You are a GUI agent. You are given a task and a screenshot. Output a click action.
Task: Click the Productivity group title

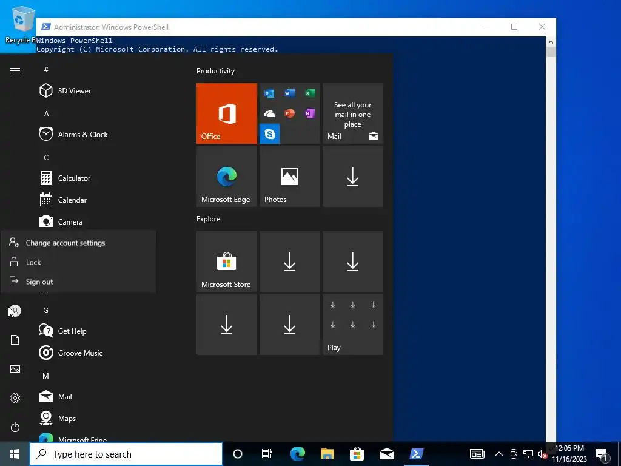click(x=215, y=71)
